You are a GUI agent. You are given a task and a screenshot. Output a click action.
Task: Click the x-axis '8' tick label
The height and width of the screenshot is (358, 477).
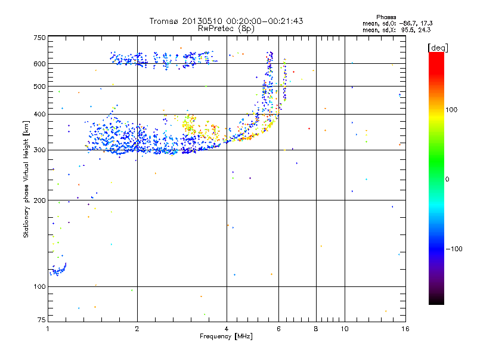click(316, 329)
